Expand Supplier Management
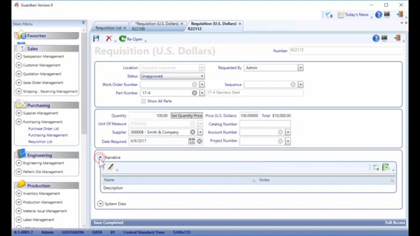Screen dimensions: 420x236 [18, 113]
